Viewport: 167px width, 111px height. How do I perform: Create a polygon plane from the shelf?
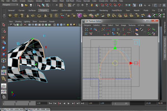pyautogui.click(x=33, y=16)
